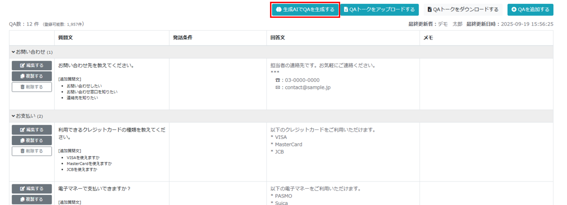This screenshot has width=567, height=205.
Task: Click the 03-0000-0000 phone number text
Action: 302,80
